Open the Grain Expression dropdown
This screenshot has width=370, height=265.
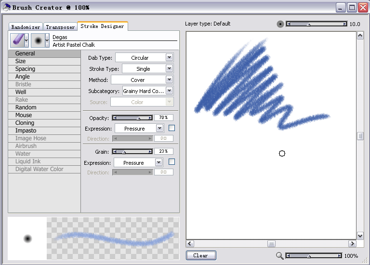pos(159,162)
